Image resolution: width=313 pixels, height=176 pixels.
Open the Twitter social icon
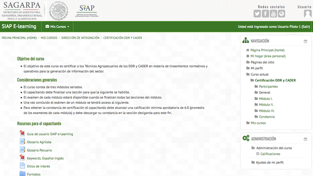coord(257,14)
